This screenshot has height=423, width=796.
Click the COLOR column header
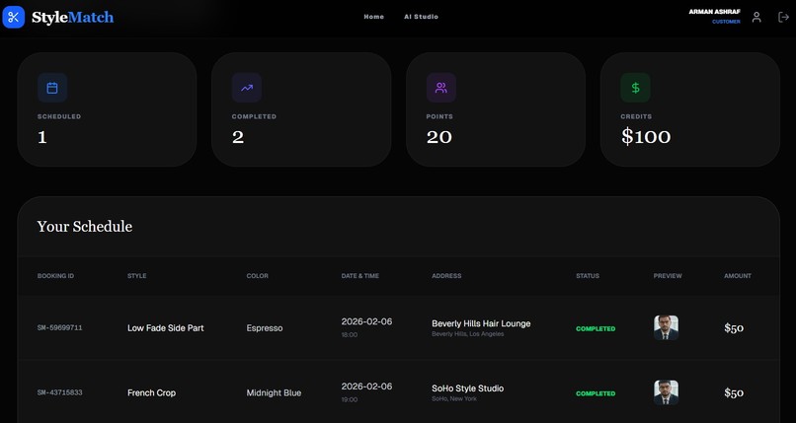click(258, 276)
